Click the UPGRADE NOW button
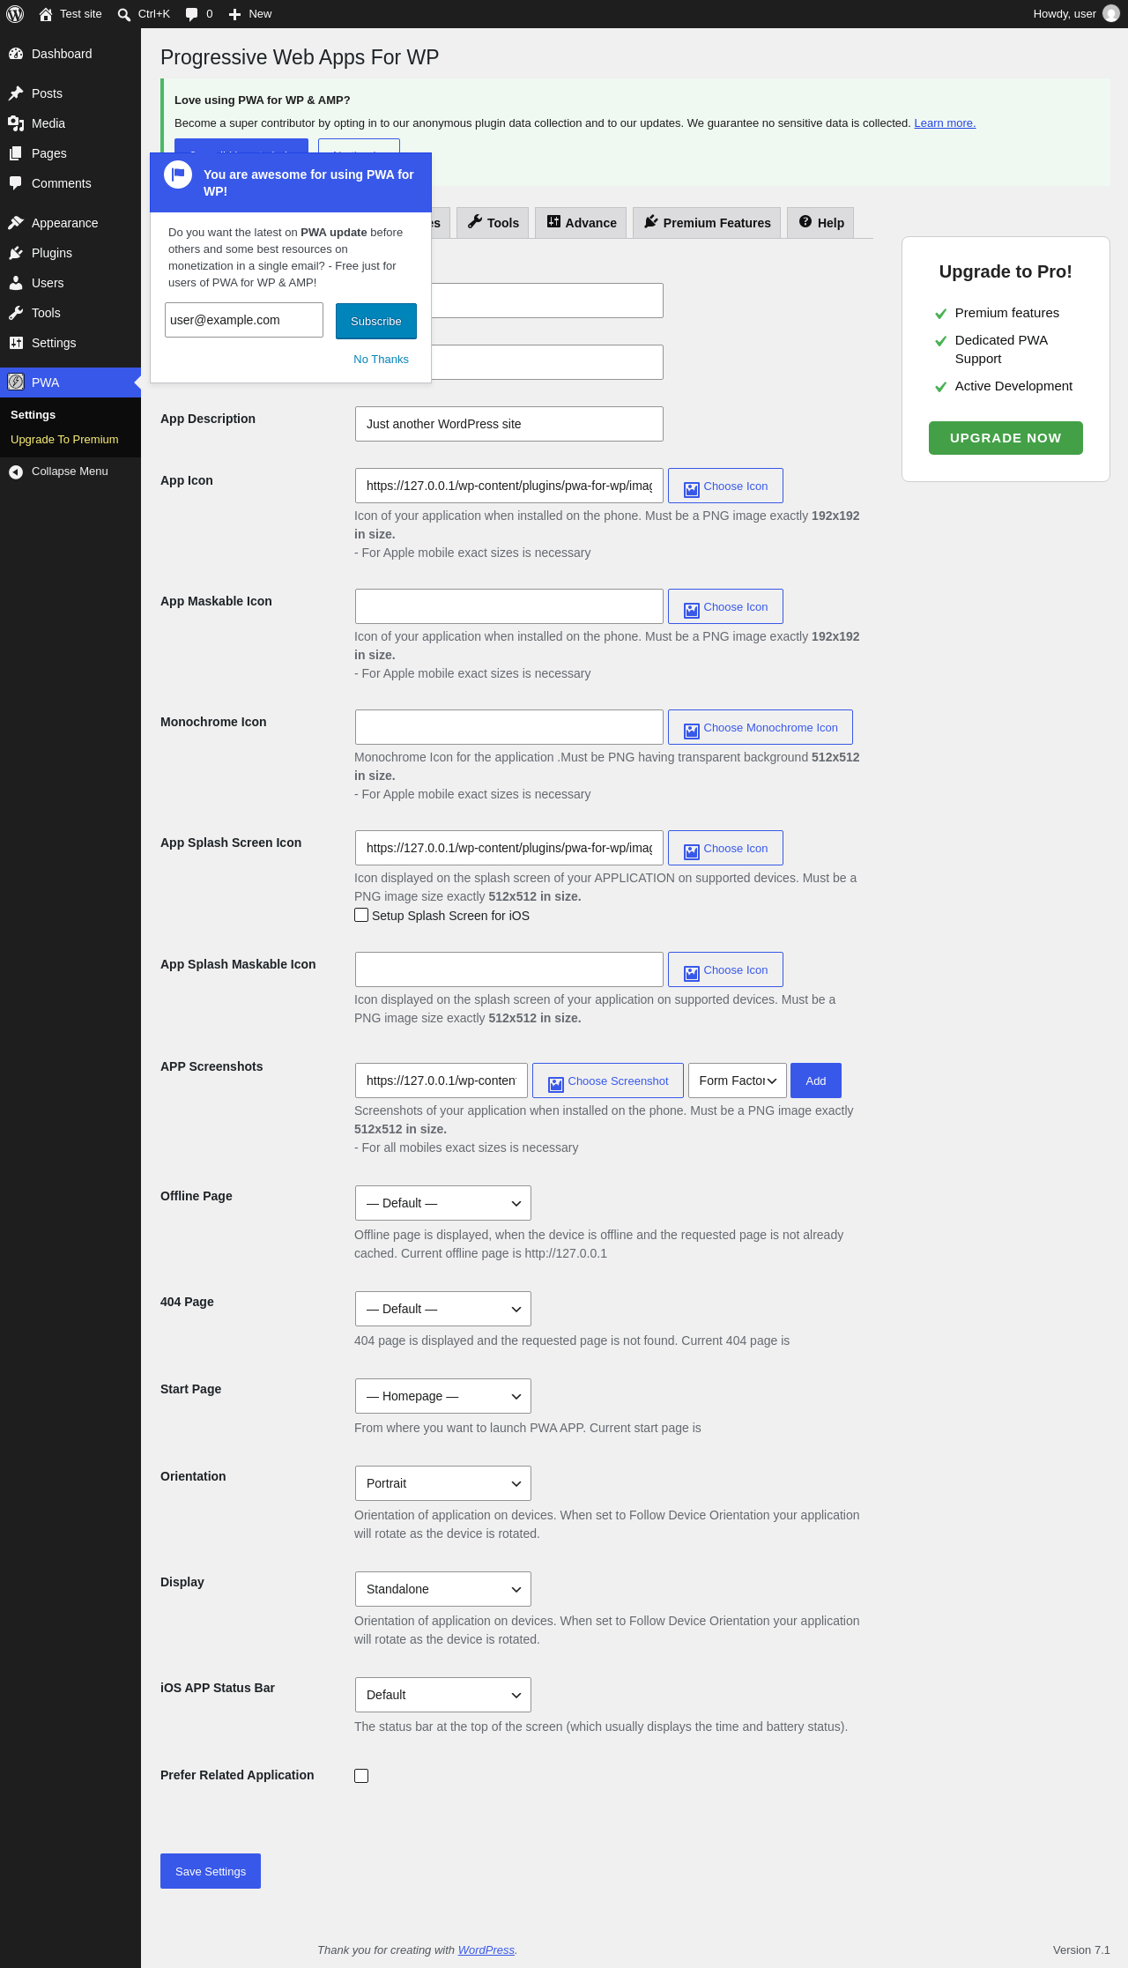1128x1968 pixels. (1006, 438)
